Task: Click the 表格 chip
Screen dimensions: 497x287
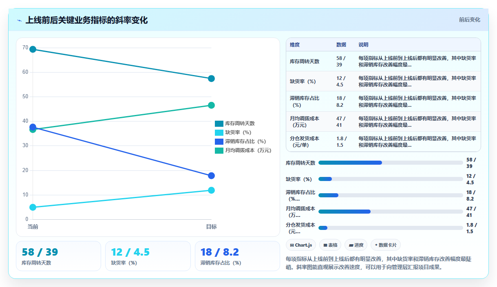Action: coord(330,245)
